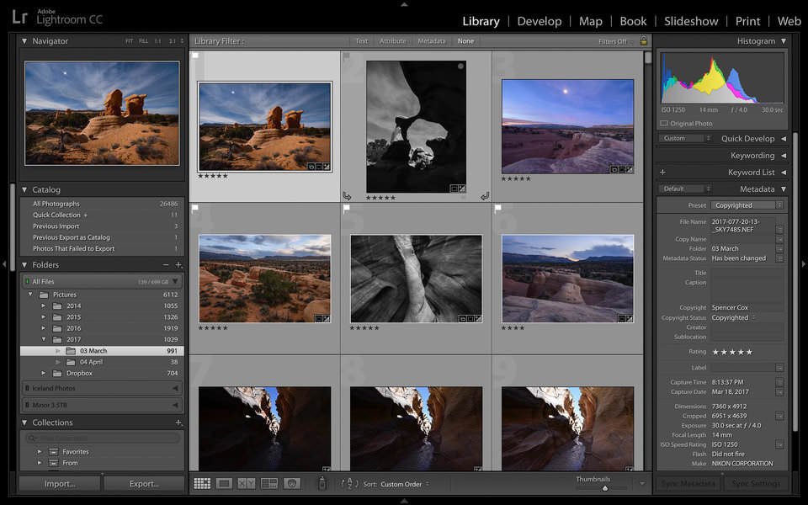Click Favorites collection set icon
Viewport: 808px width, 505px height.
click(53, 452)
